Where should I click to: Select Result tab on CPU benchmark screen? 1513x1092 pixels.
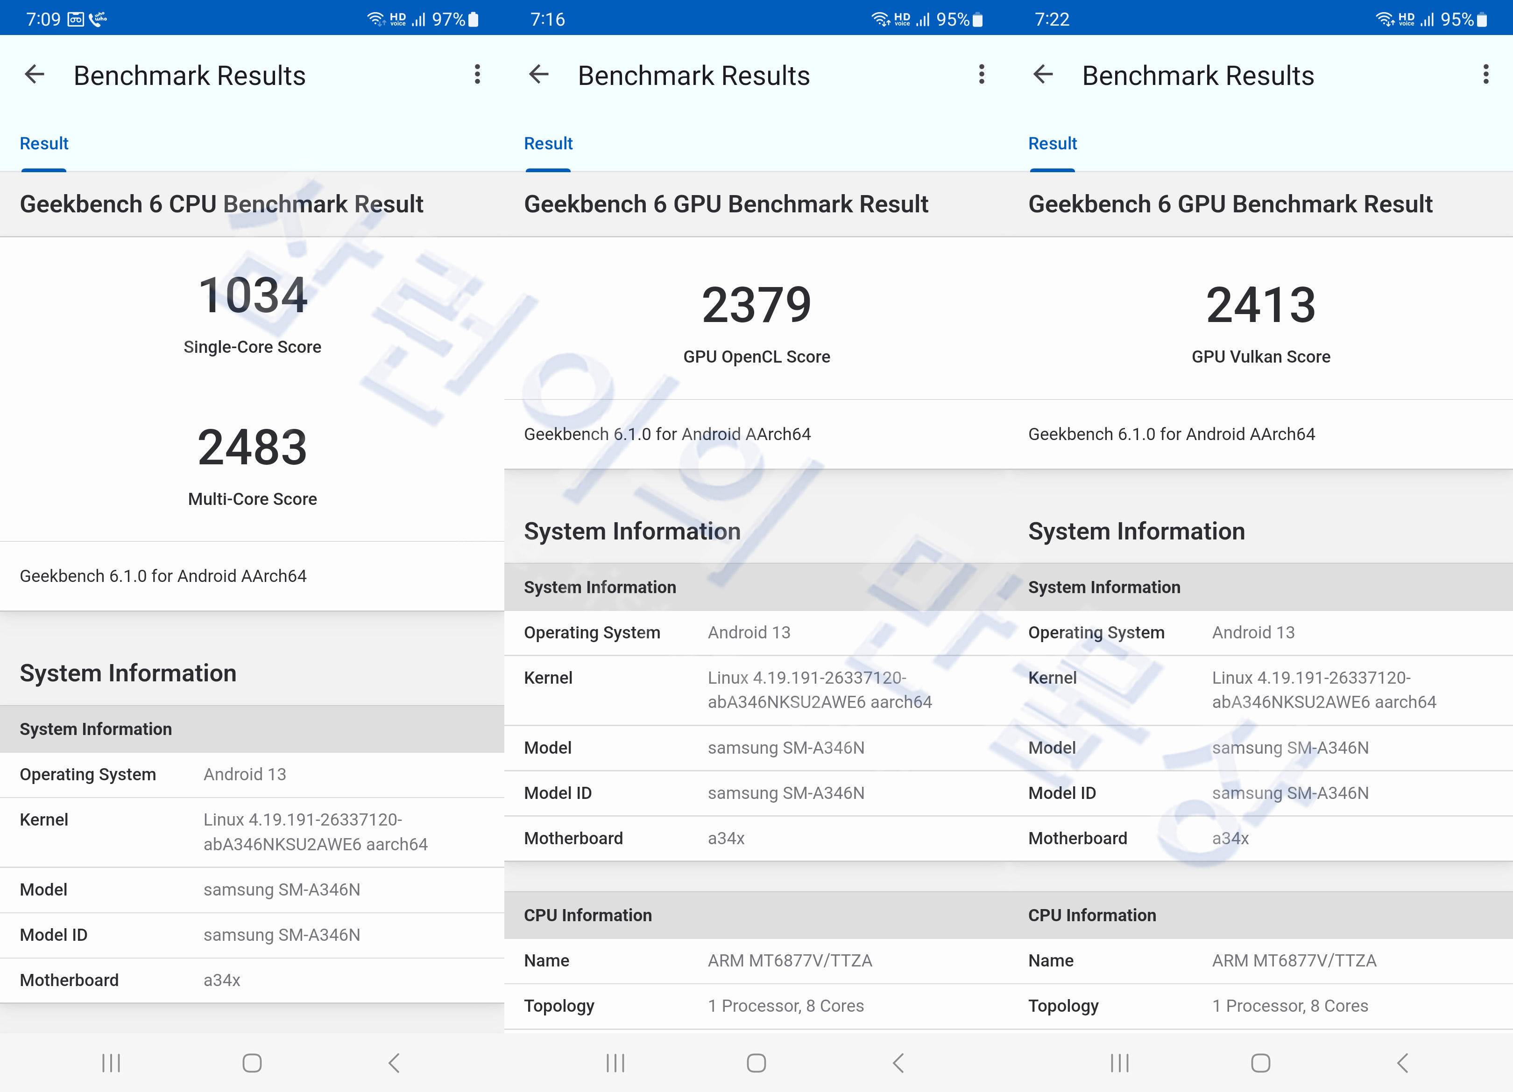44,143
